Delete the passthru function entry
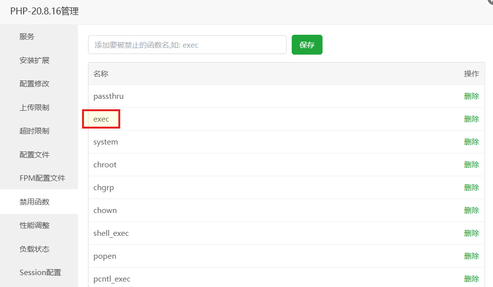Screen dimensions: 493x287 471,96
